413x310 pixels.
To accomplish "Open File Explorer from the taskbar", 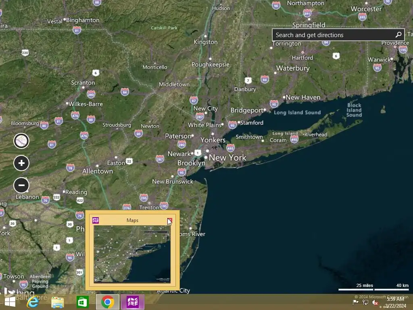I will coord(57,302).
